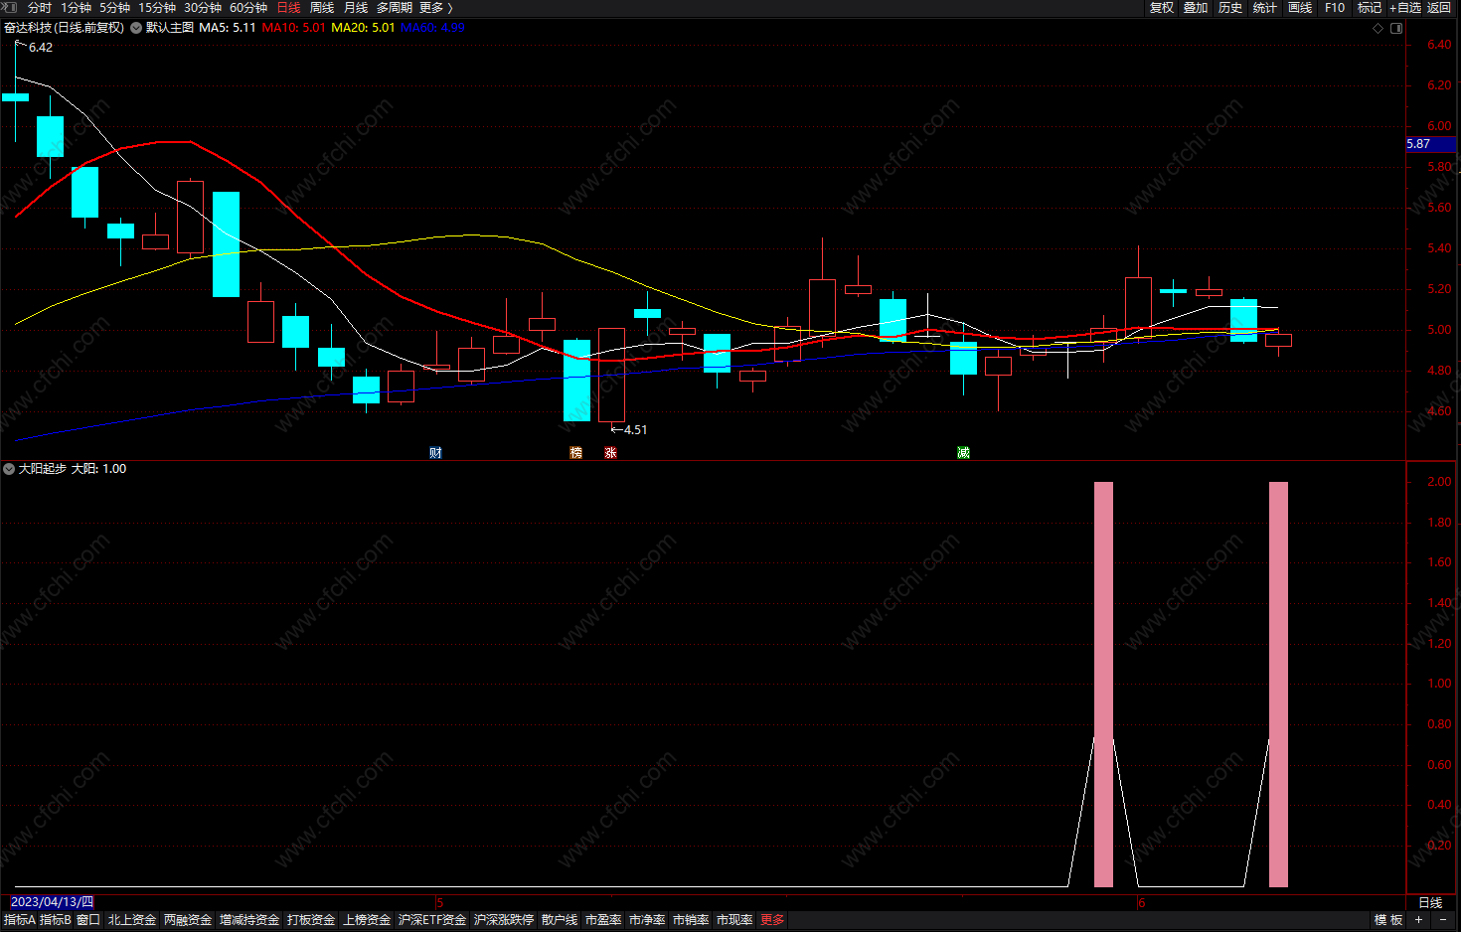1461x932 pixels.
Task: Click the second pink 大阳 signal bar
Action: click(1278, 685)
